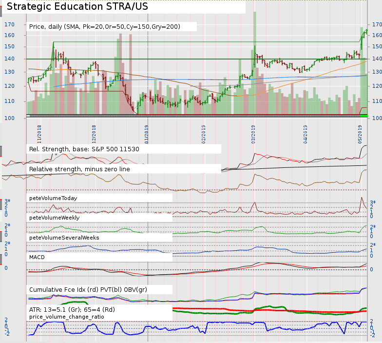Click the 3* label right of peteVolumeToday
Screen dimensions: 382x343
point(373,202)
